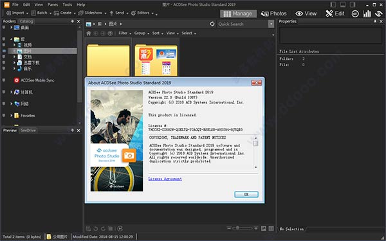Screen dimensions: 386x241
Task: Toggle Easy-Select indicator beside Favorites
Action: pos(4,116)
